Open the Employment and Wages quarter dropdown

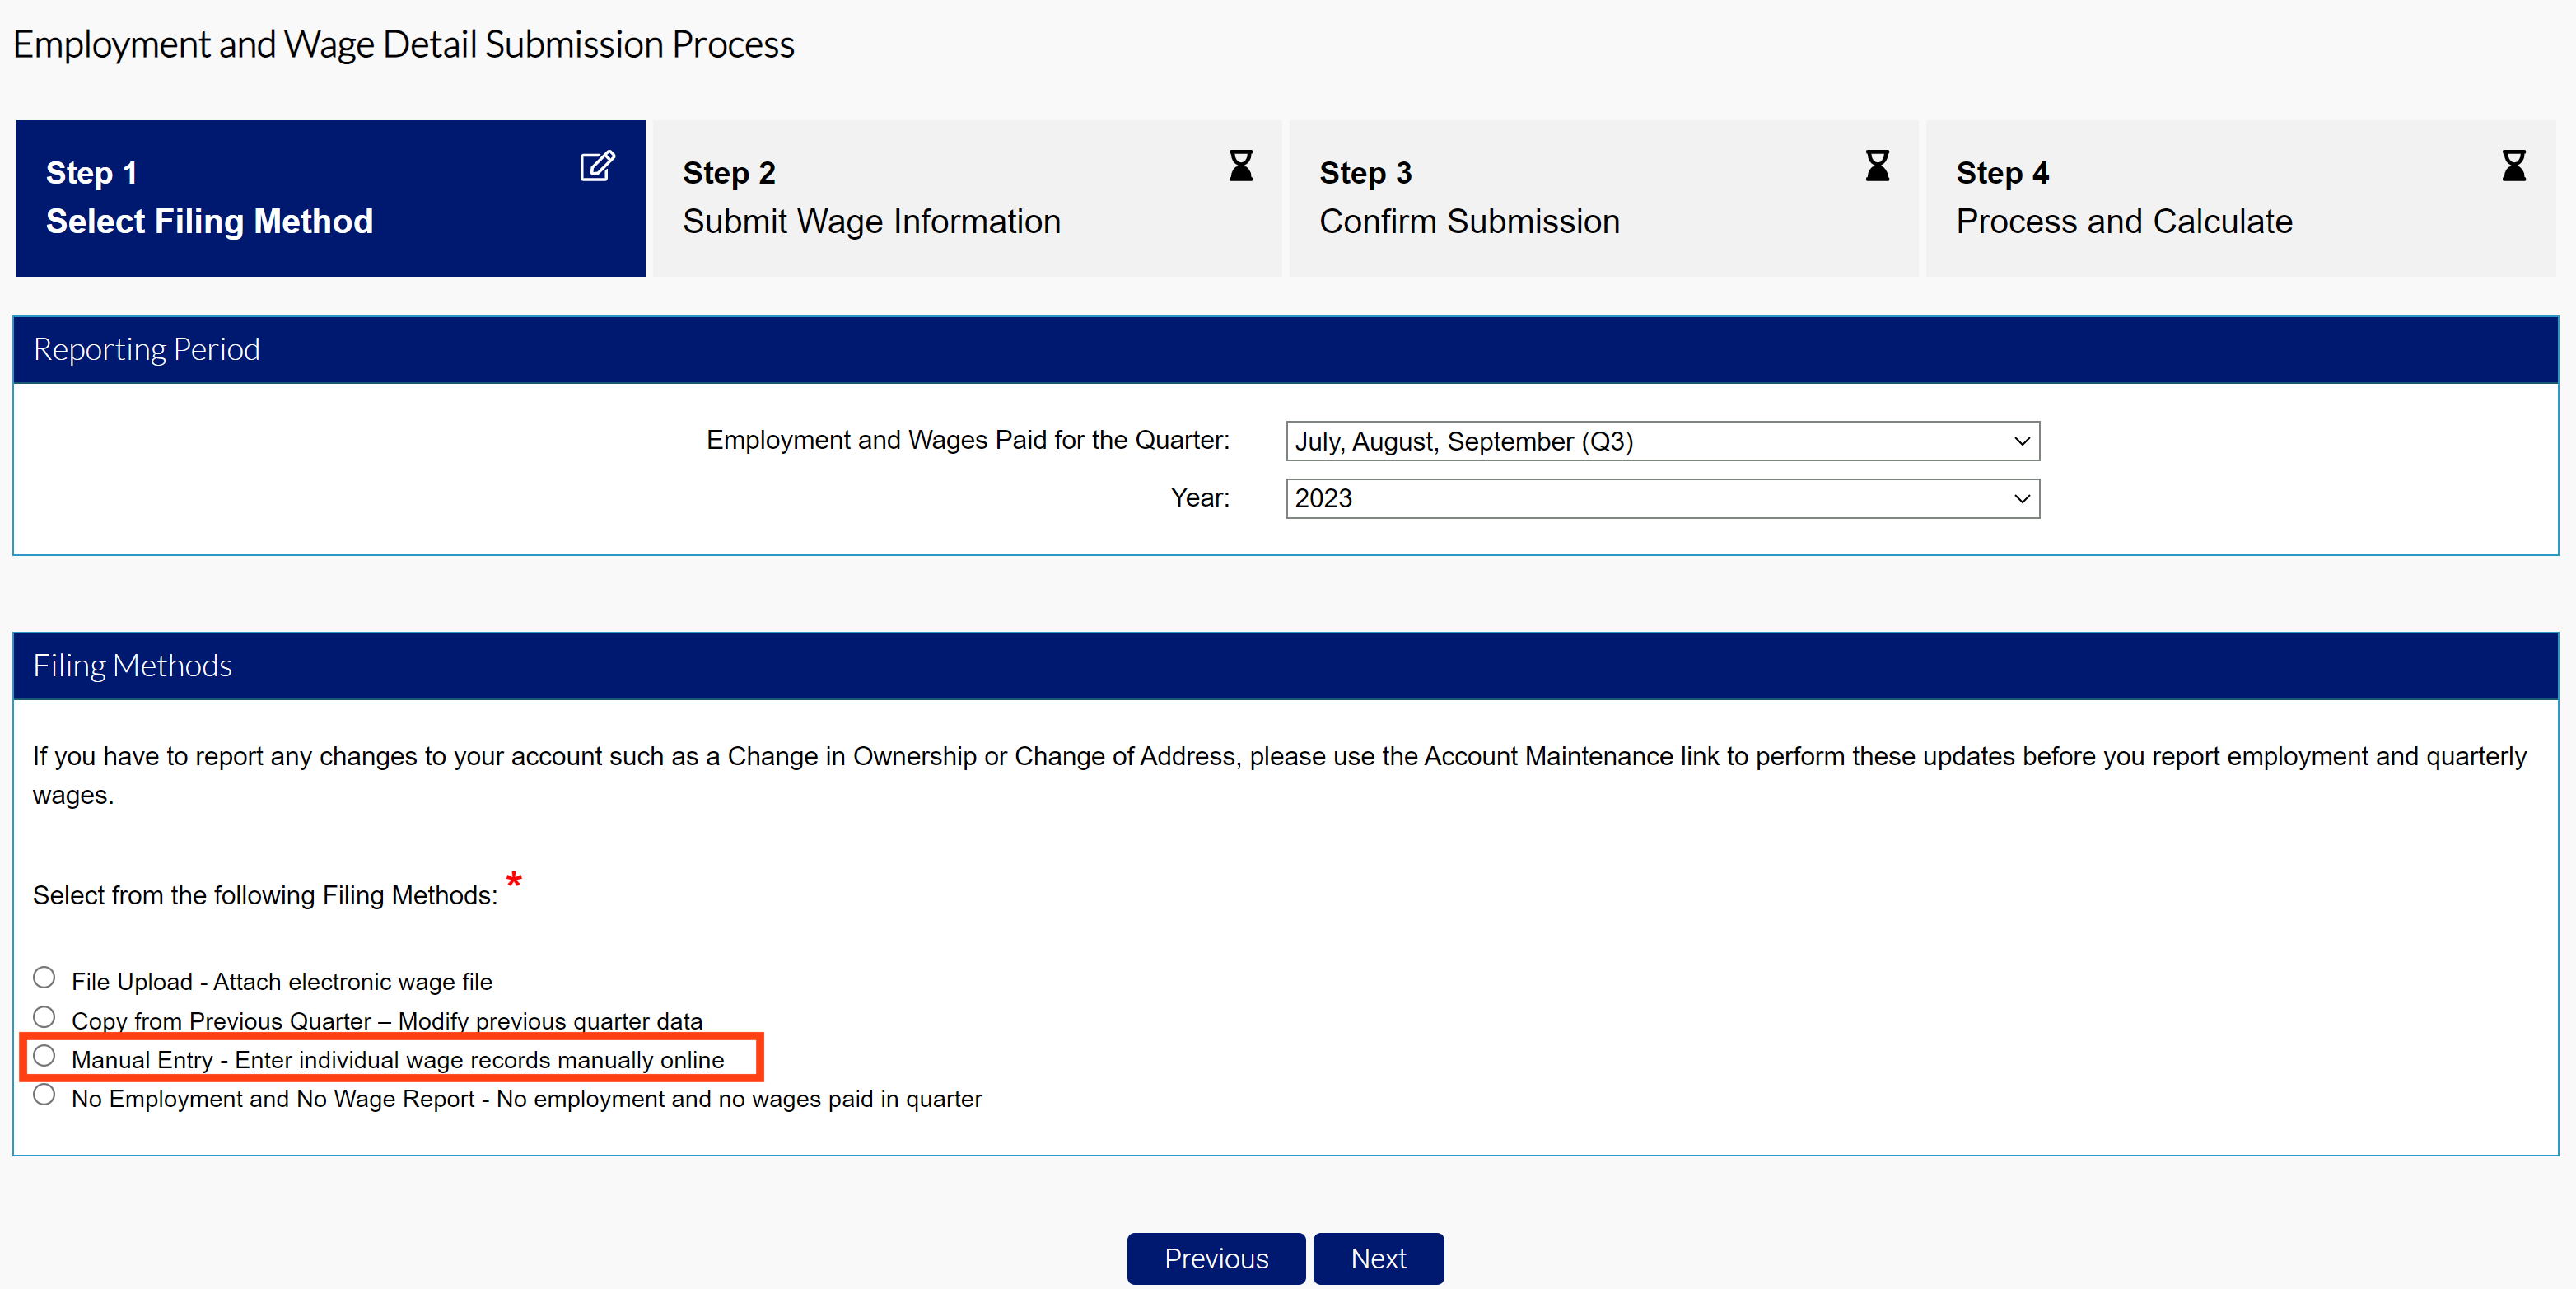tap(1662, 441)
